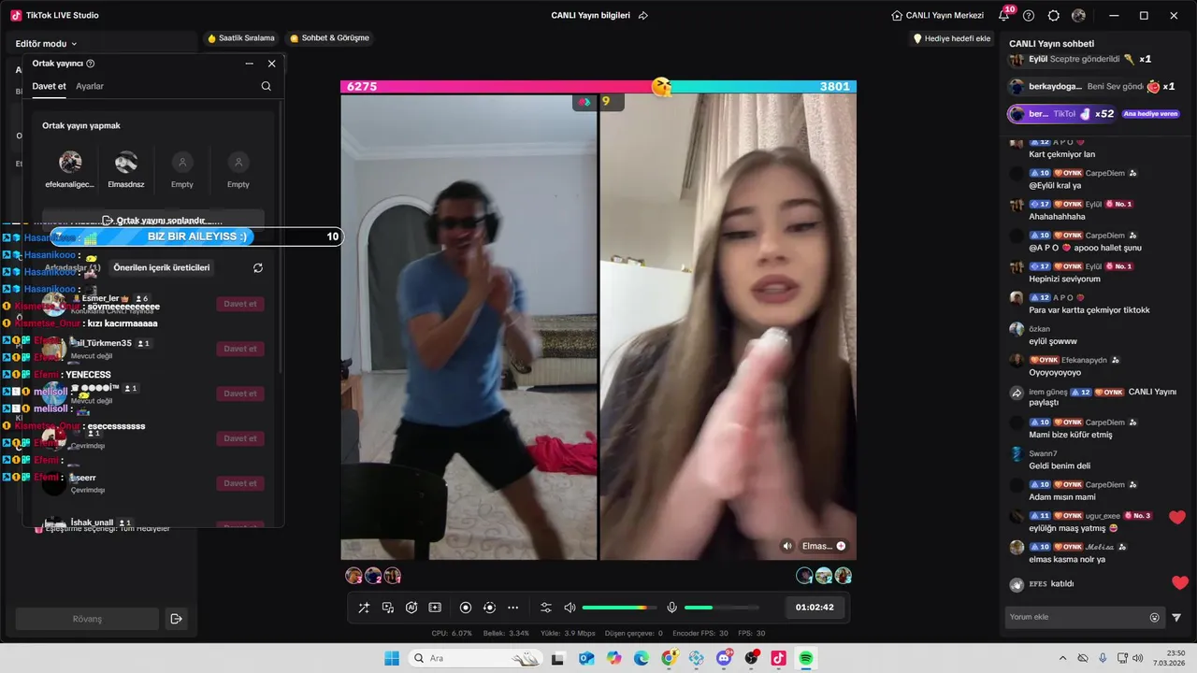Screen dimensions: 1197x673
Task: Open the AI assistant tool in control bar
Action: pos(411,608)
